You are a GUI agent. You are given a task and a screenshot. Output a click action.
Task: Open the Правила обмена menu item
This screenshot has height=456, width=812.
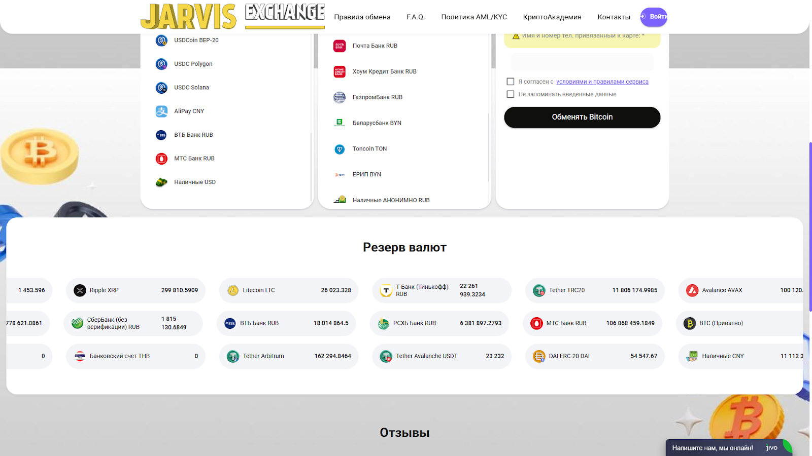click(x=362, y=17)
